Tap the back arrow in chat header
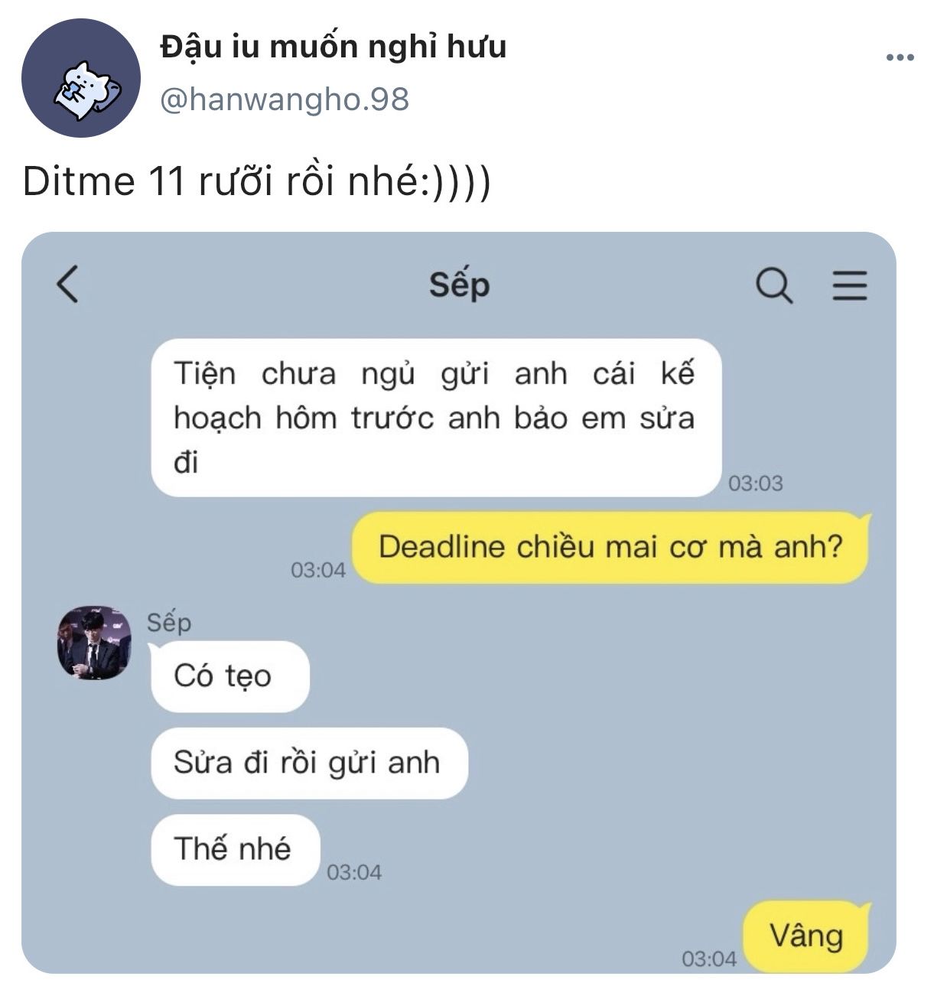This screenshot has height=993, width=947. coord(67,284)
